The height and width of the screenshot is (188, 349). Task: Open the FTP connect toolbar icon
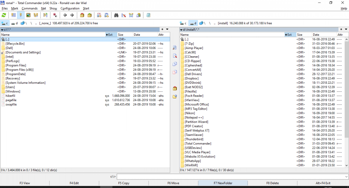pos(99,15)
